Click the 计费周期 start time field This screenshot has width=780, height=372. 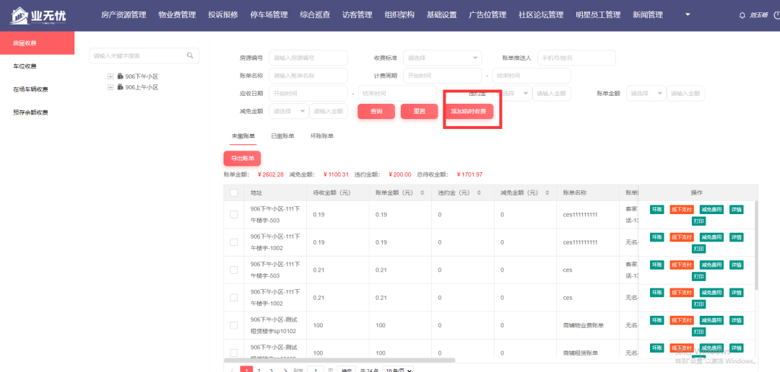tap(443, 76)
